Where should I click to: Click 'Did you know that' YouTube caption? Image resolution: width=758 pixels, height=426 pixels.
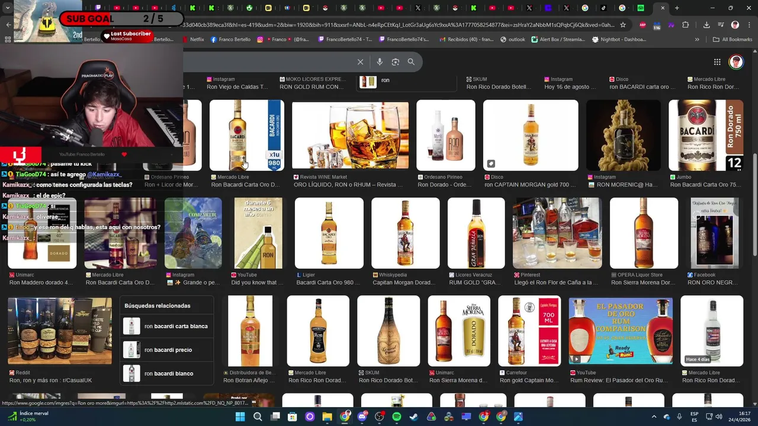click(x=258, y=283)
